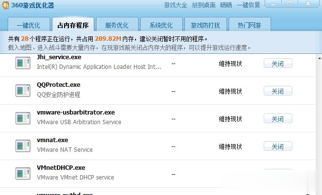
Task: Click the 一键恢复 restore link
Action: 249,5
